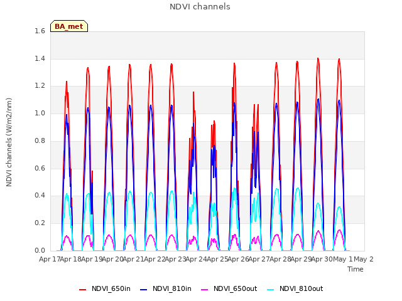
Task: Click the 0.2 y-axis tick label
Action: (x=40, y=223)
